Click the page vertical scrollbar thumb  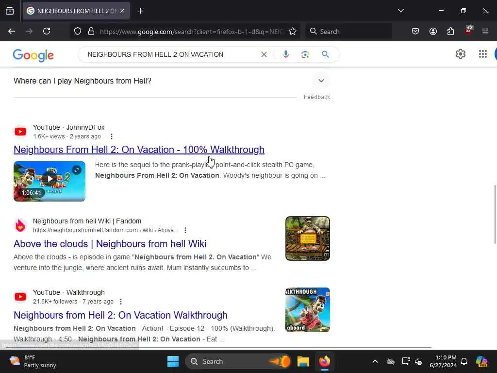(495, 214)
